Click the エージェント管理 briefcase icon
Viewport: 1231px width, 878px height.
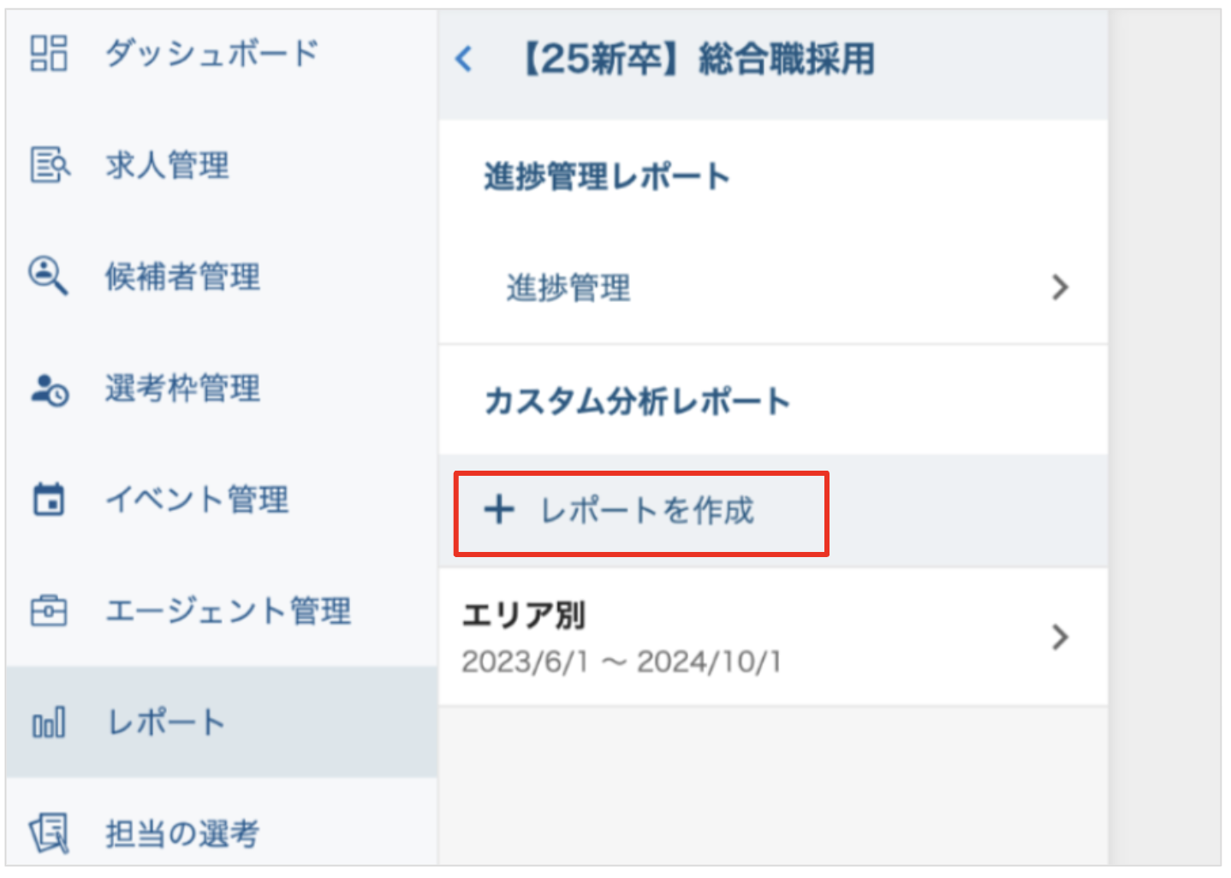49,611
